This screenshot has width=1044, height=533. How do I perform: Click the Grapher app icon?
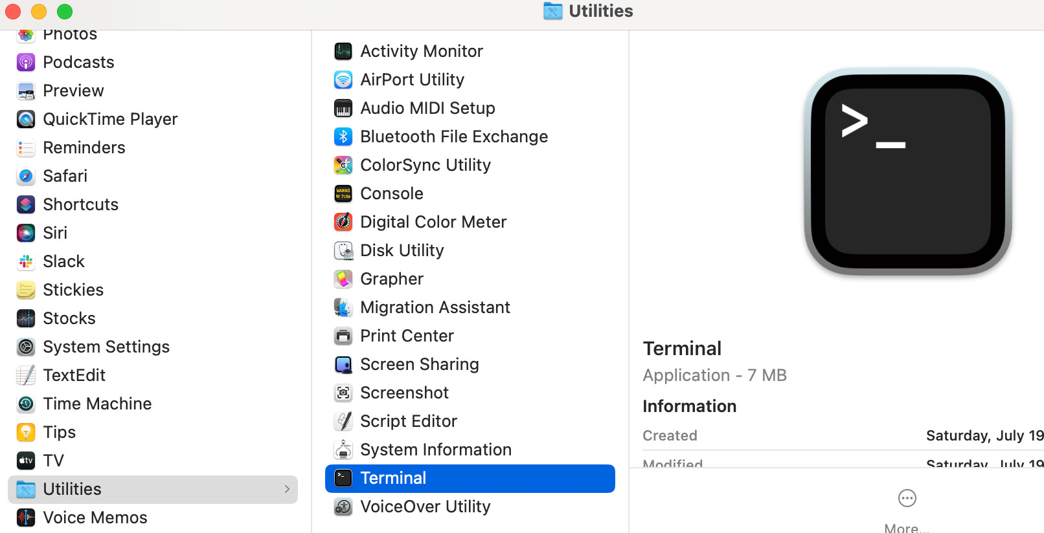(x=343, y=279)
